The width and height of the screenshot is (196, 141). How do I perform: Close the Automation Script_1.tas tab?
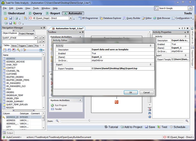coord(188,28)
